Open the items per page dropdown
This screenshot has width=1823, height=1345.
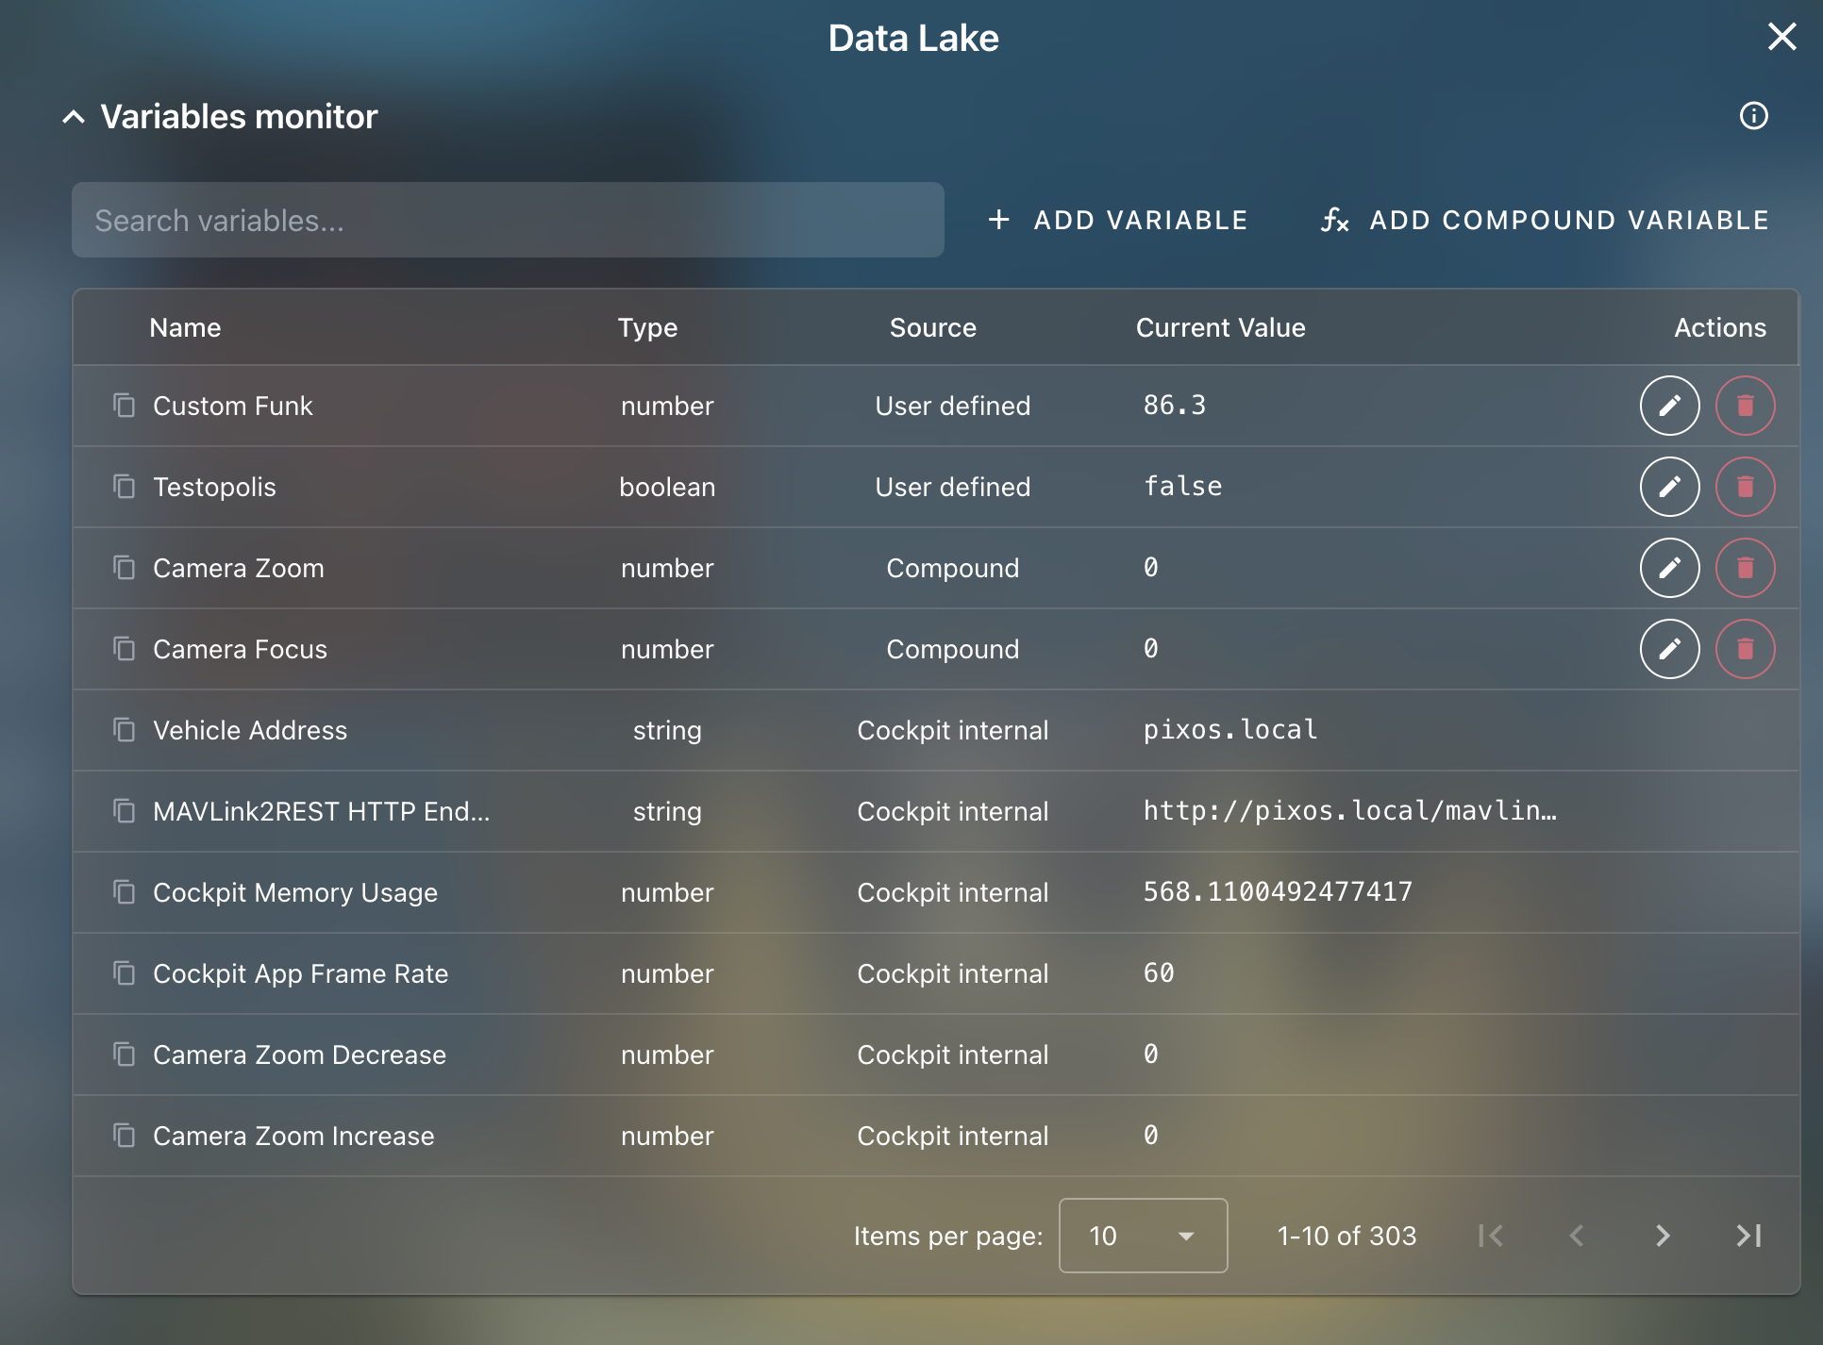[x=1143, y=1236]
